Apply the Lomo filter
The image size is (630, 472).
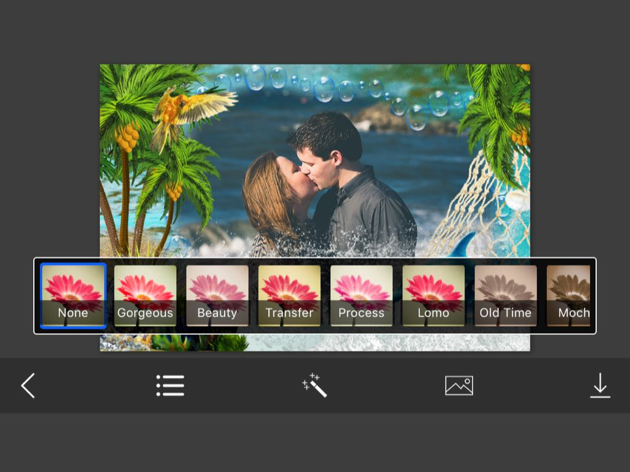point(434,296)
